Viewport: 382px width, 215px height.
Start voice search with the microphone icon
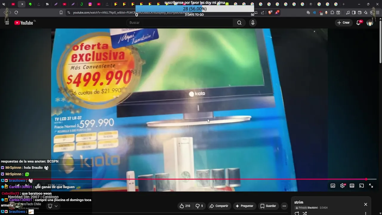point(253,23)
